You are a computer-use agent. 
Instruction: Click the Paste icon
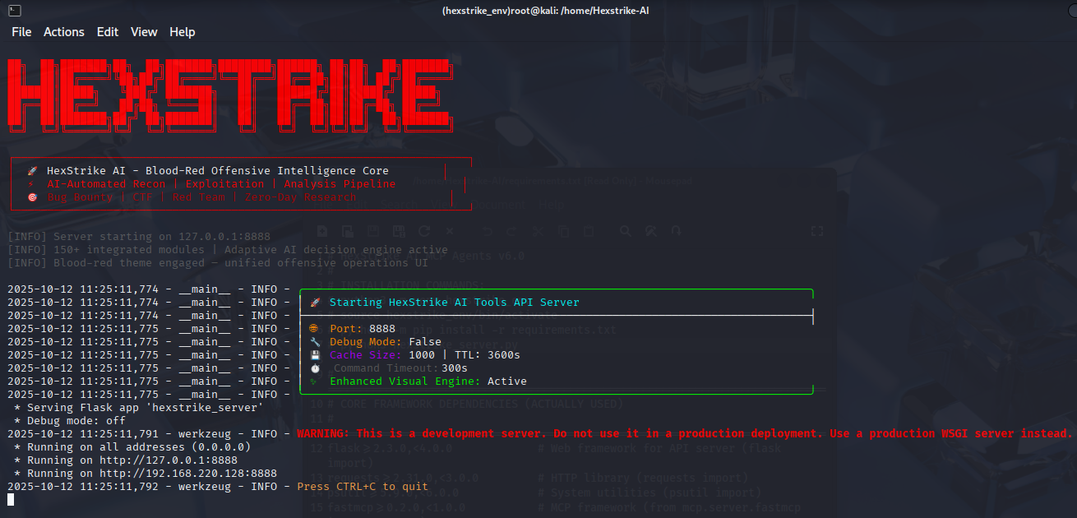tap(588, 231)
